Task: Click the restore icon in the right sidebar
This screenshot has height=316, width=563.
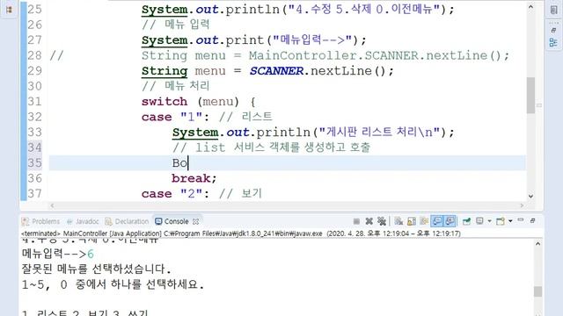Action: 553,31
